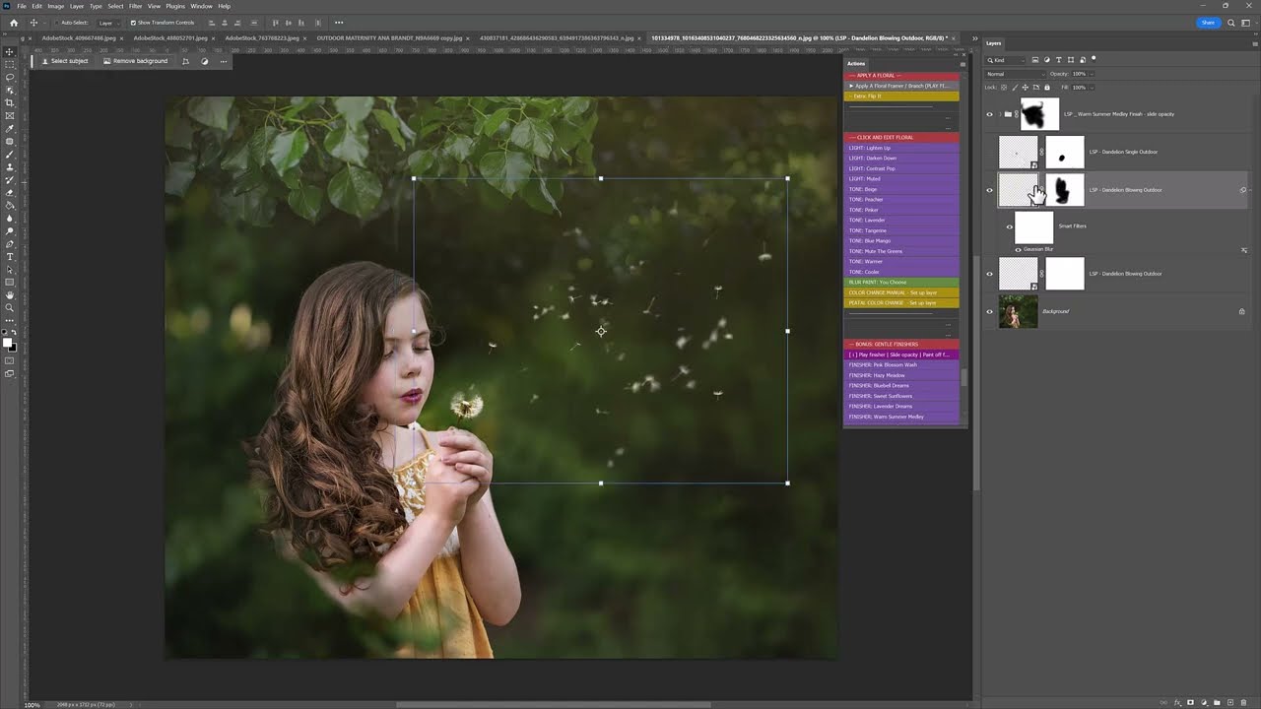Open the Fill value dropdown arrow
Image resolution: width=1261 pixels, height=709 pixels.
pyautogui.click(x=1091, y=87)
